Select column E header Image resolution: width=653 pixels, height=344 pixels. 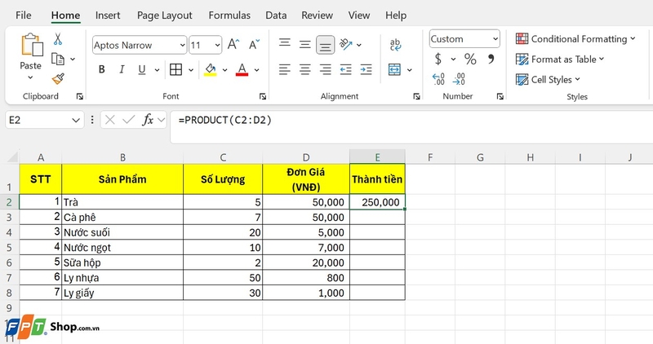click(377, 157)
